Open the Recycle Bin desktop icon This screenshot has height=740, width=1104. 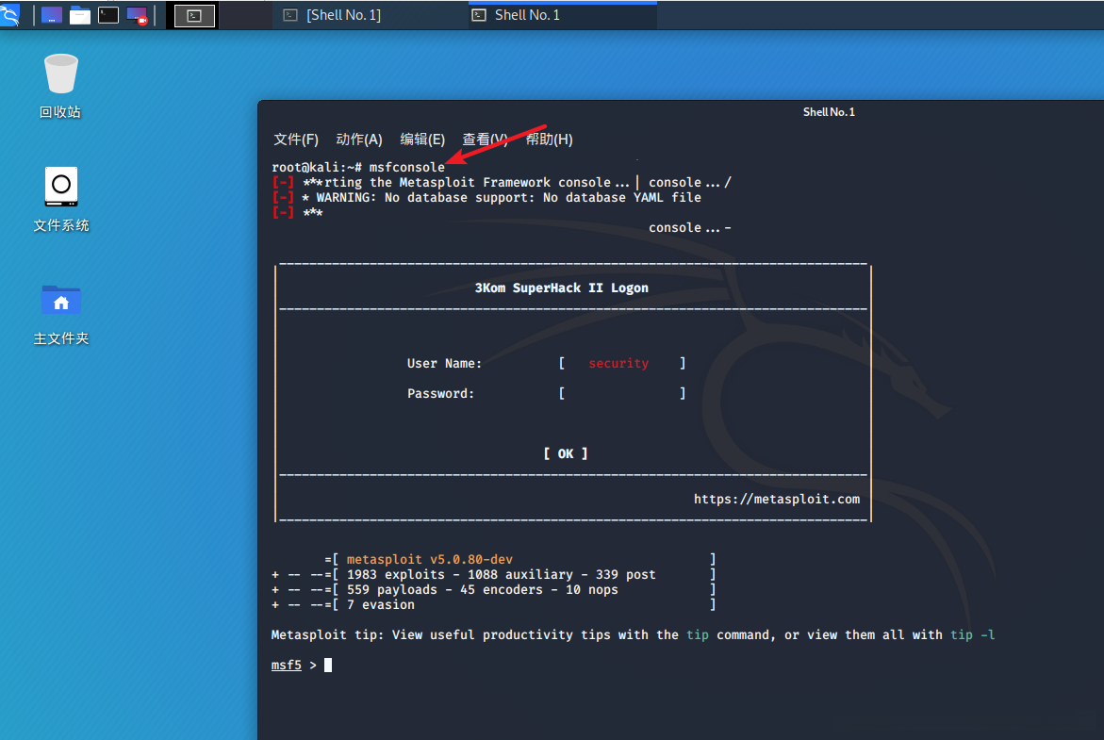[60, 86]
